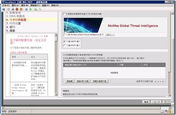Click horizontal scrollbar right arrow
Viewport: 176px width, 115px height.
170,108
